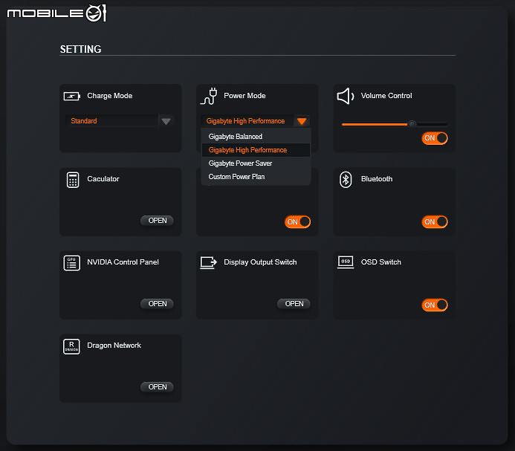
Task: Click the Power Mode plug icon
Action: click(x=209, y=97)
